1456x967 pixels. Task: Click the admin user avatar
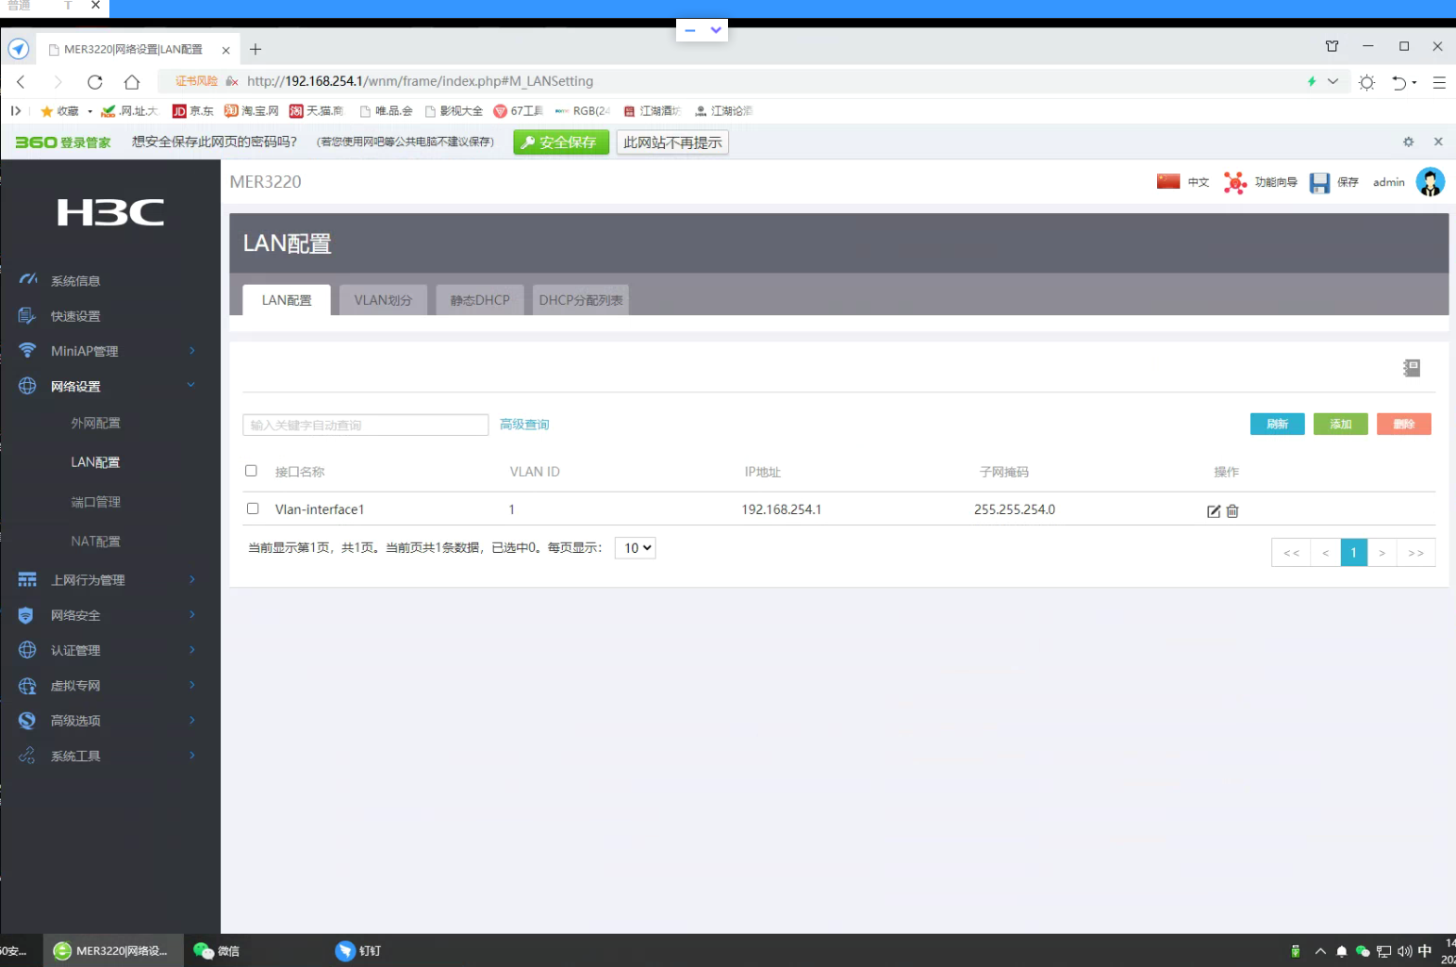click(x=1430, y=182)
